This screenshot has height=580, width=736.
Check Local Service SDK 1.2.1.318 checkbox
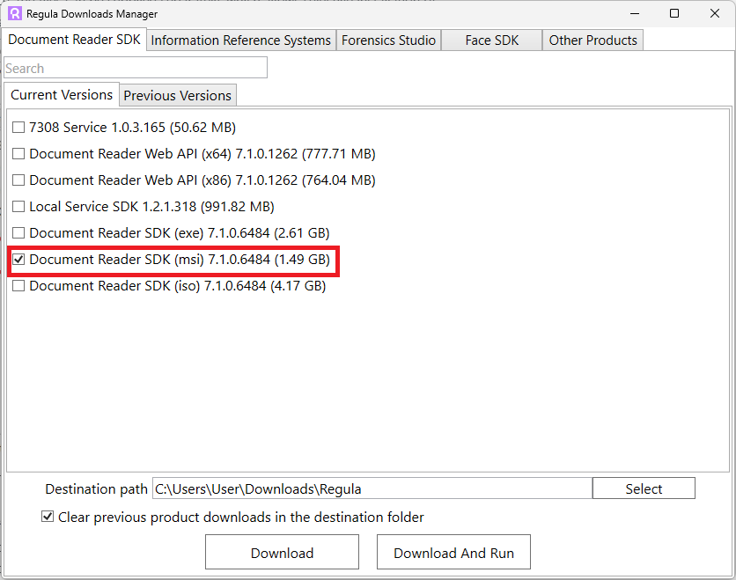click(x=18, y=207)
